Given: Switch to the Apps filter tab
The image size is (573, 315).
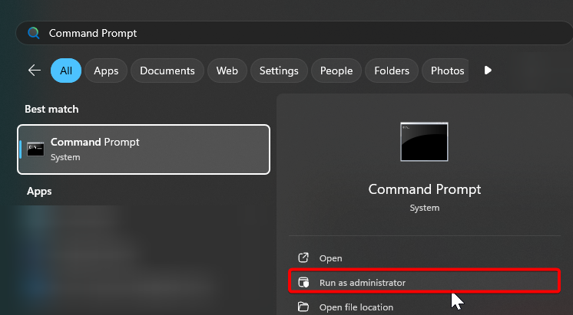Looking at the screenshot, I should pos(106,71).
